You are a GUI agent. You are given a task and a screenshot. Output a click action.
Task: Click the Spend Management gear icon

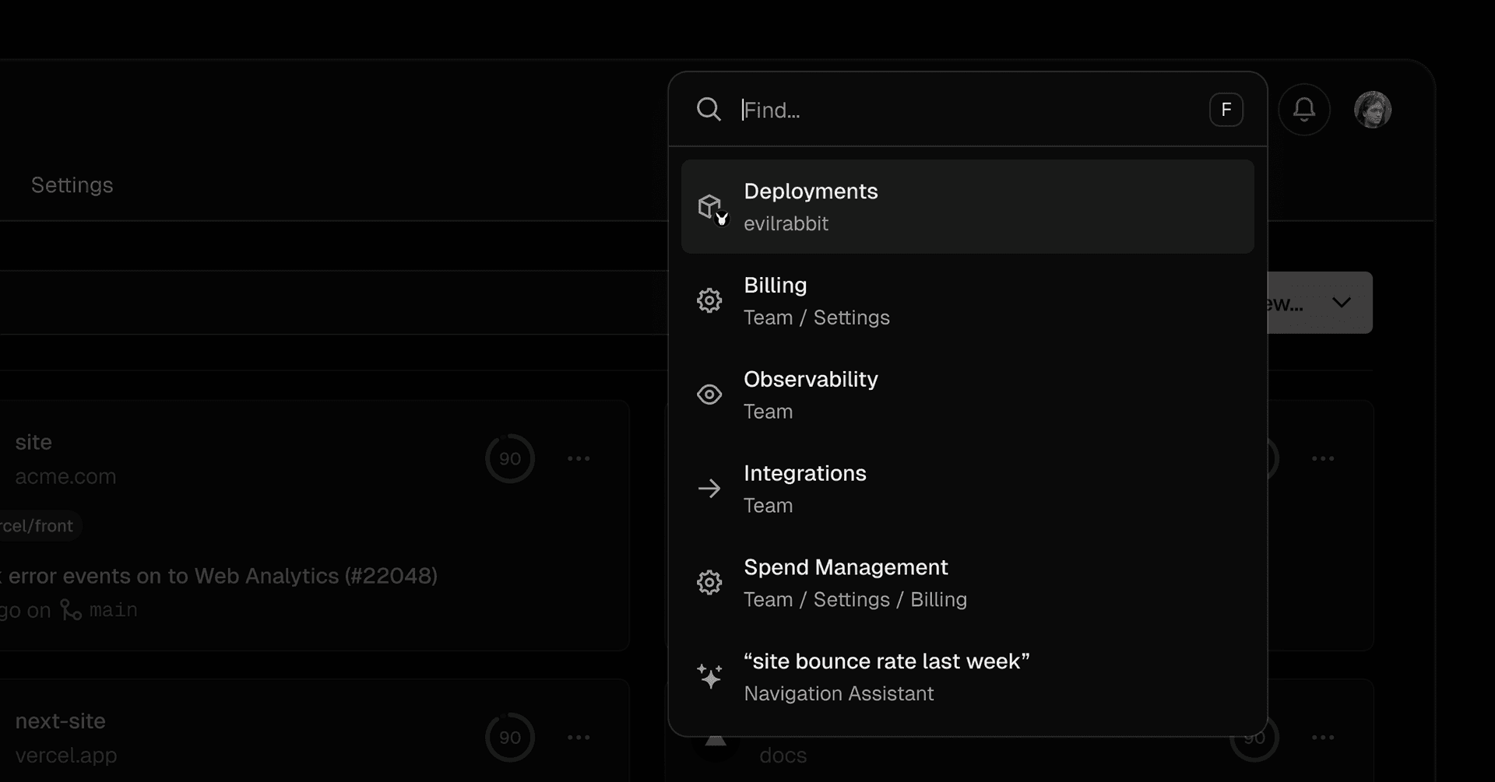[709, 583]
